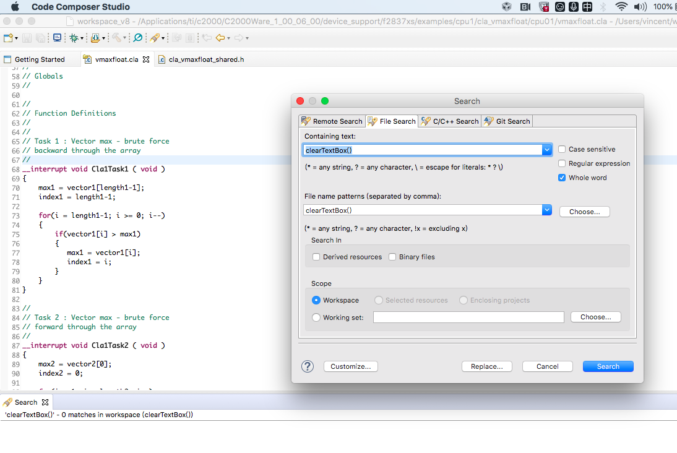Image resolution: width=677 pixels, height=453 pixels.
Task: Select the Workspace scope radio button
Action: pyautogui.click(x=316, y=300)
